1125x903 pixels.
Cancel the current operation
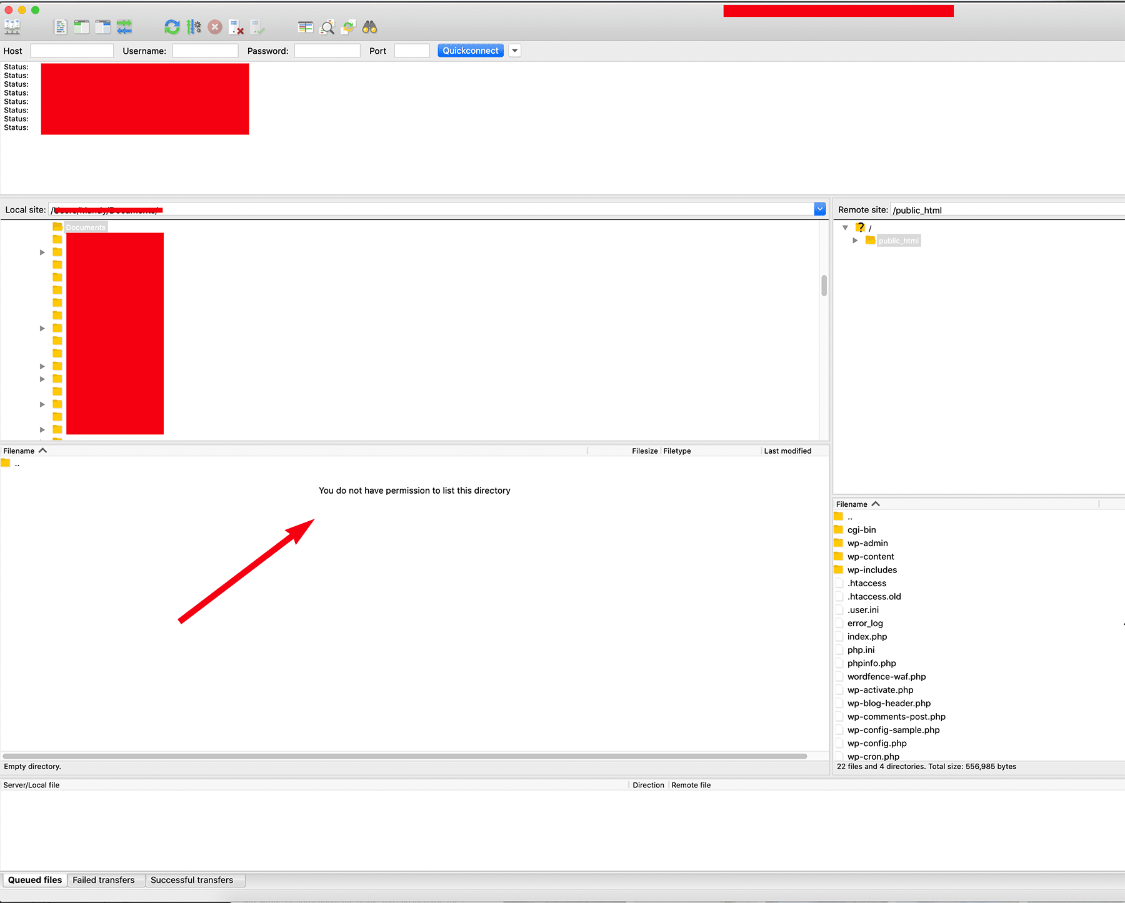pyautogui.click(x=215, y=27)
